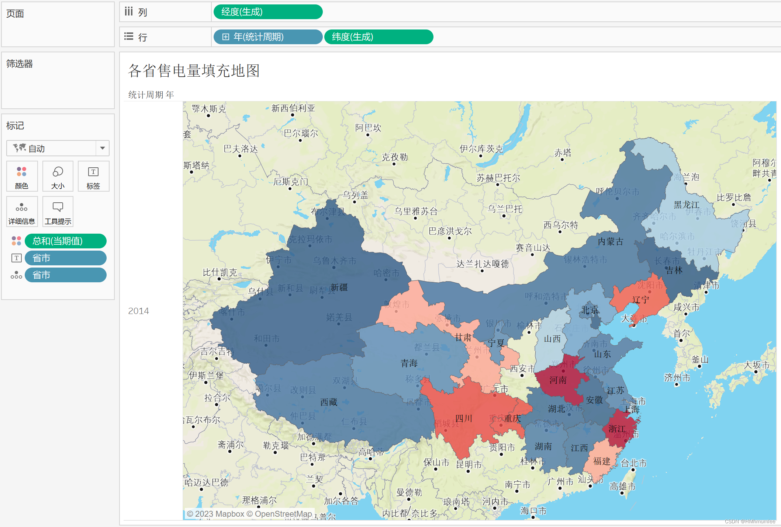
Task: Click the 经度(生成) pill on Columns
Action: [x=268, y=11]
